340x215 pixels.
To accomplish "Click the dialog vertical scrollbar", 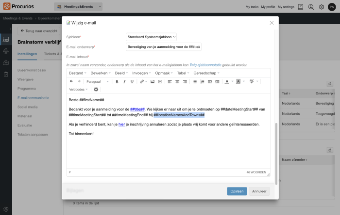I will pos(276,154).
